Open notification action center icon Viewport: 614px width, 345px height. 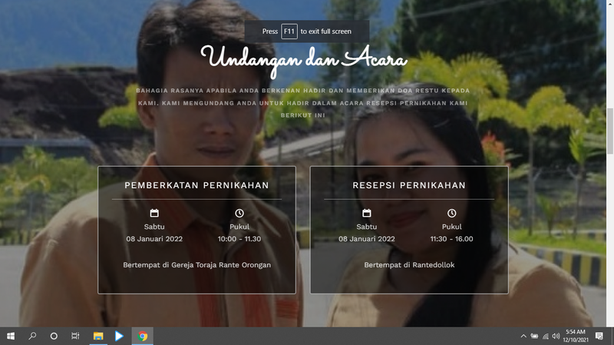(599, 336)
